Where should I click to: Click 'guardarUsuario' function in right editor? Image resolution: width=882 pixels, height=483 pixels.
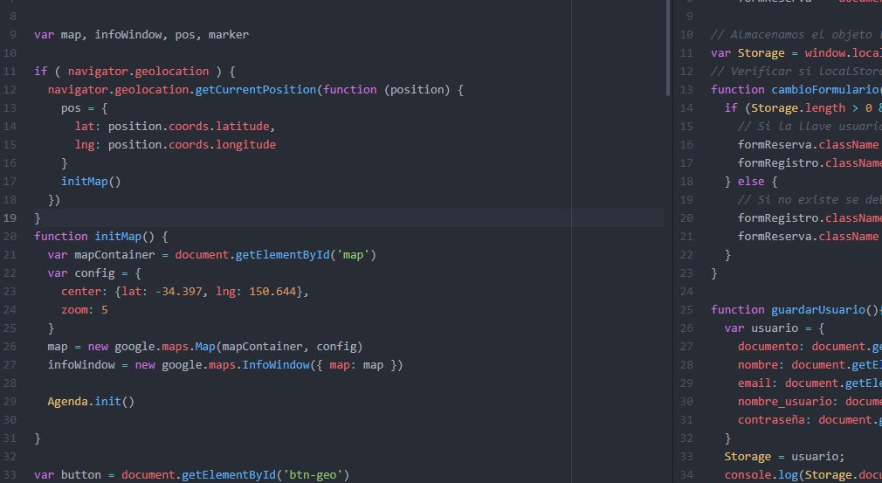(x=818, y=310)
